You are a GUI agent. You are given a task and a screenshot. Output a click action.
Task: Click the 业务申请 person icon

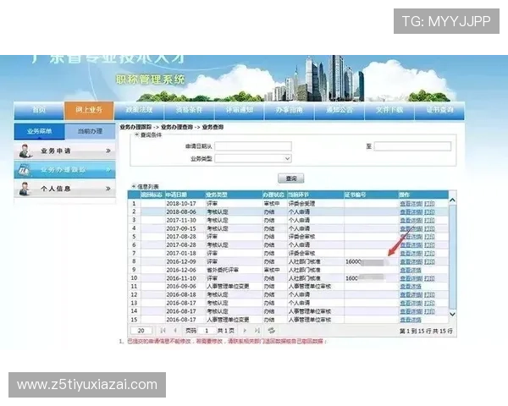tap(25, 151)
